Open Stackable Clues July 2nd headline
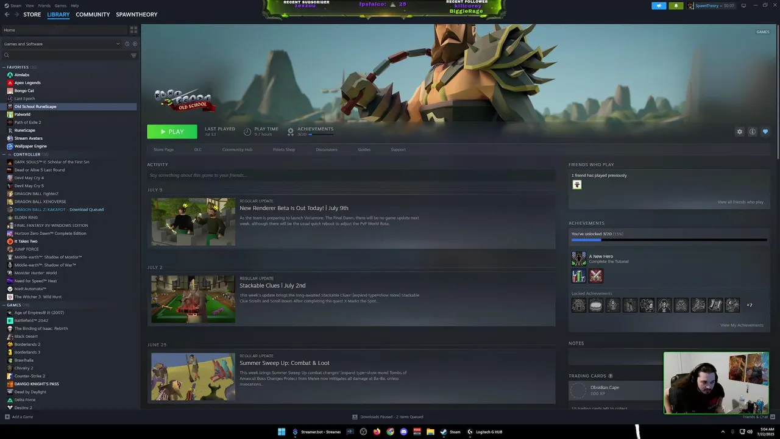 272,285
